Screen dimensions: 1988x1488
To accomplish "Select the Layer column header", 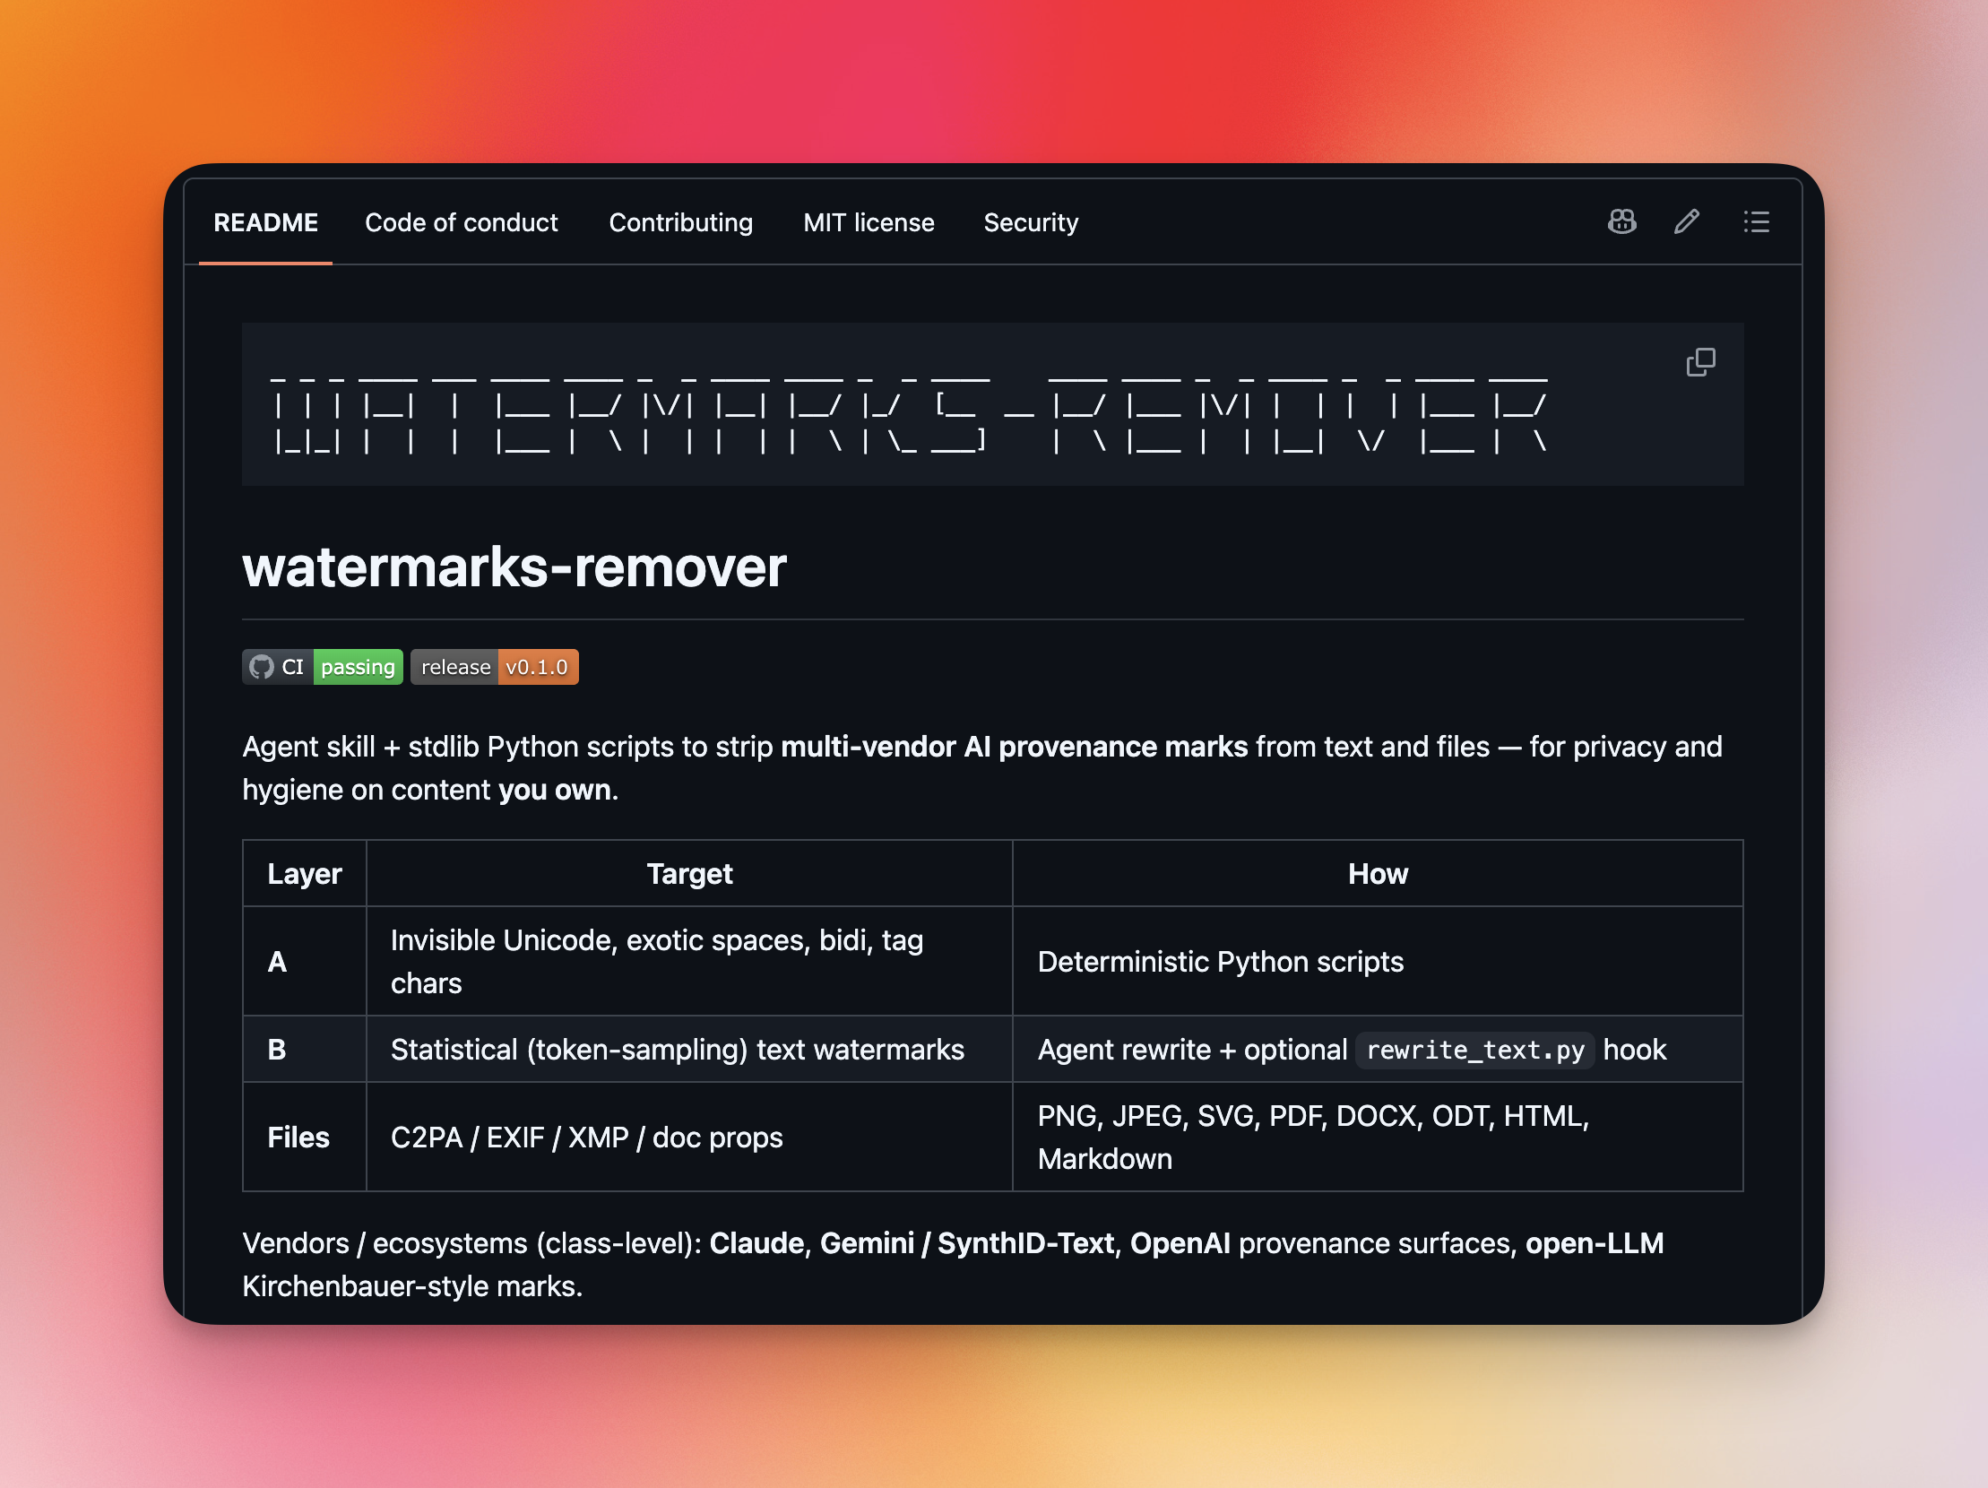I will pyautogui.click(x=305, y=873).
